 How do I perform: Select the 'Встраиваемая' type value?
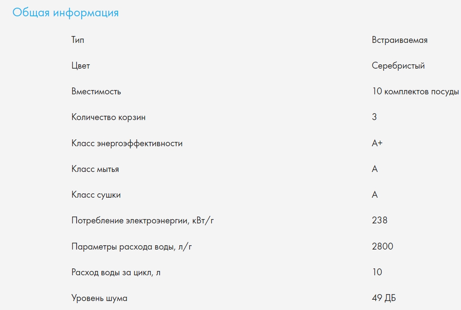[x=399, y=40]
